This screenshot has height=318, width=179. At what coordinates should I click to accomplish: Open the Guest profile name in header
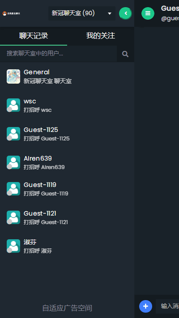pos(170,8)
